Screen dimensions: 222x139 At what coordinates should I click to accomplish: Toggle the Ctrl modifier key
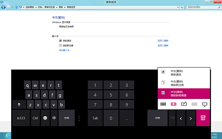pyautogui.click(x=35, y=118)
